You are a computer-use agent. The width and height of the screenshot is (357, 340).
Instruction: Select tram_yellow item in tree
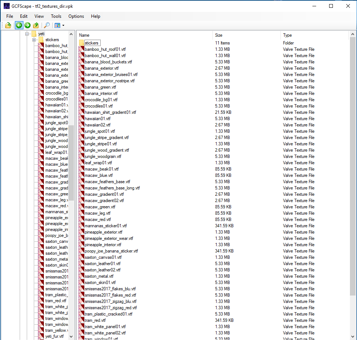click(x=56, y=330)
